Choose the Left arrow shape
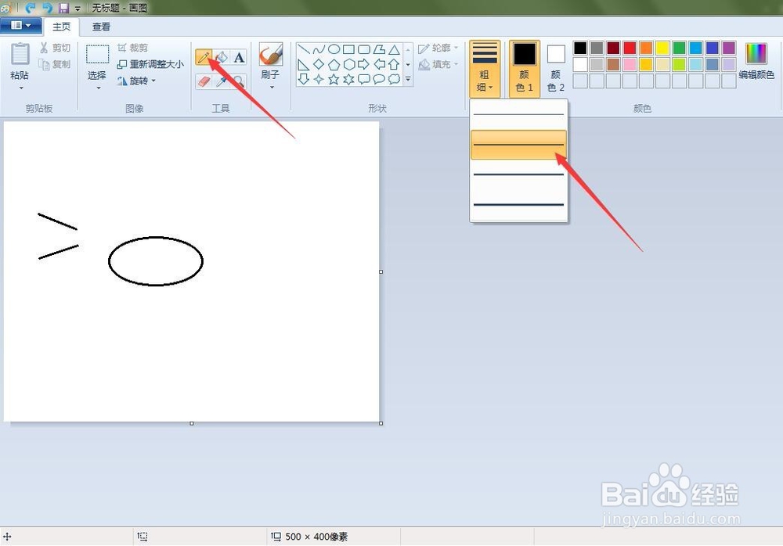This screenshot has height=546, width=783. coord(379,64)
